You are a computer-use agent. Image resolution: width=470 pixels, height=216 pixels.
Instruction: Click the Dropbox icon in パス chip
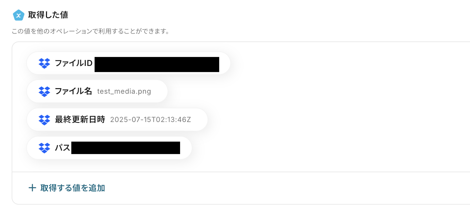[44, 148]
